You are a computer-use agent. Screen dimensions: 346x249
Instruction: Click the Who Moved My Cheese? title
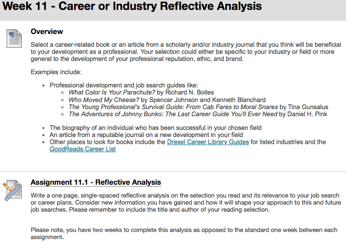tap(104, 100)
